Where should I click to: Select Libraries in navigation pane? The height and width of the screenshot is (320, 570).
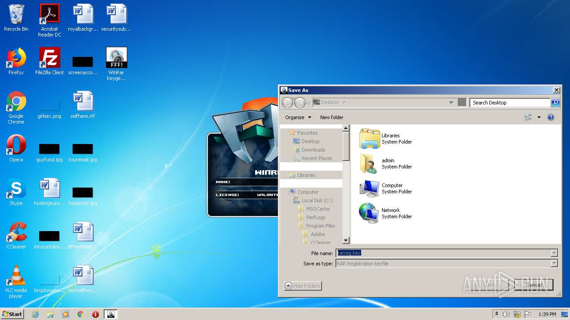pyautogui.click(x=302, y=175)
